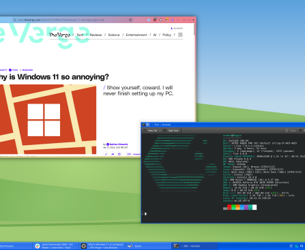Image resolution: width=305 pixels, height=250 pixels.
Task: Open the Reviews section link
Action: [96, 35]
